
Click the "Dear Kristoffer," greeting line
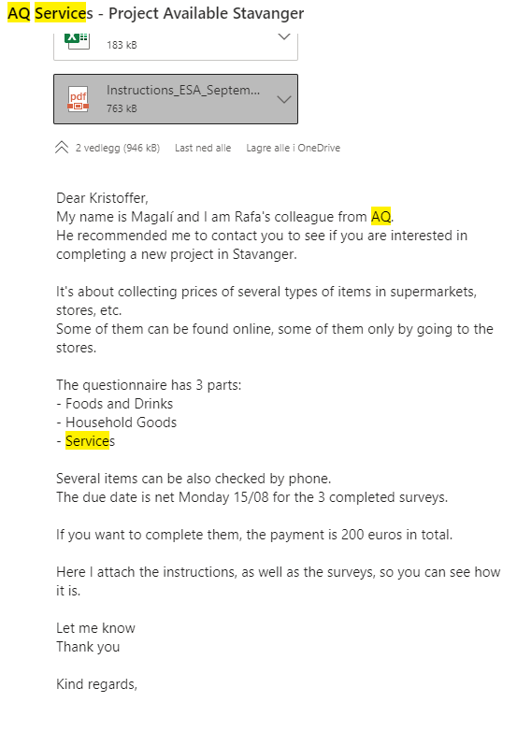click(x=102, y=198)
